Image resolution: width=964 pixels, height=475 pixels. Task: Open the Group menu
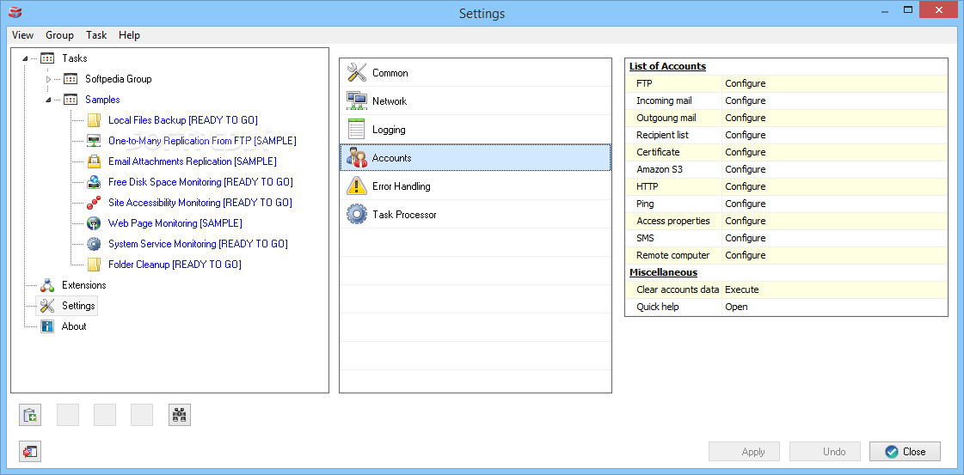[x=59, y=35]
